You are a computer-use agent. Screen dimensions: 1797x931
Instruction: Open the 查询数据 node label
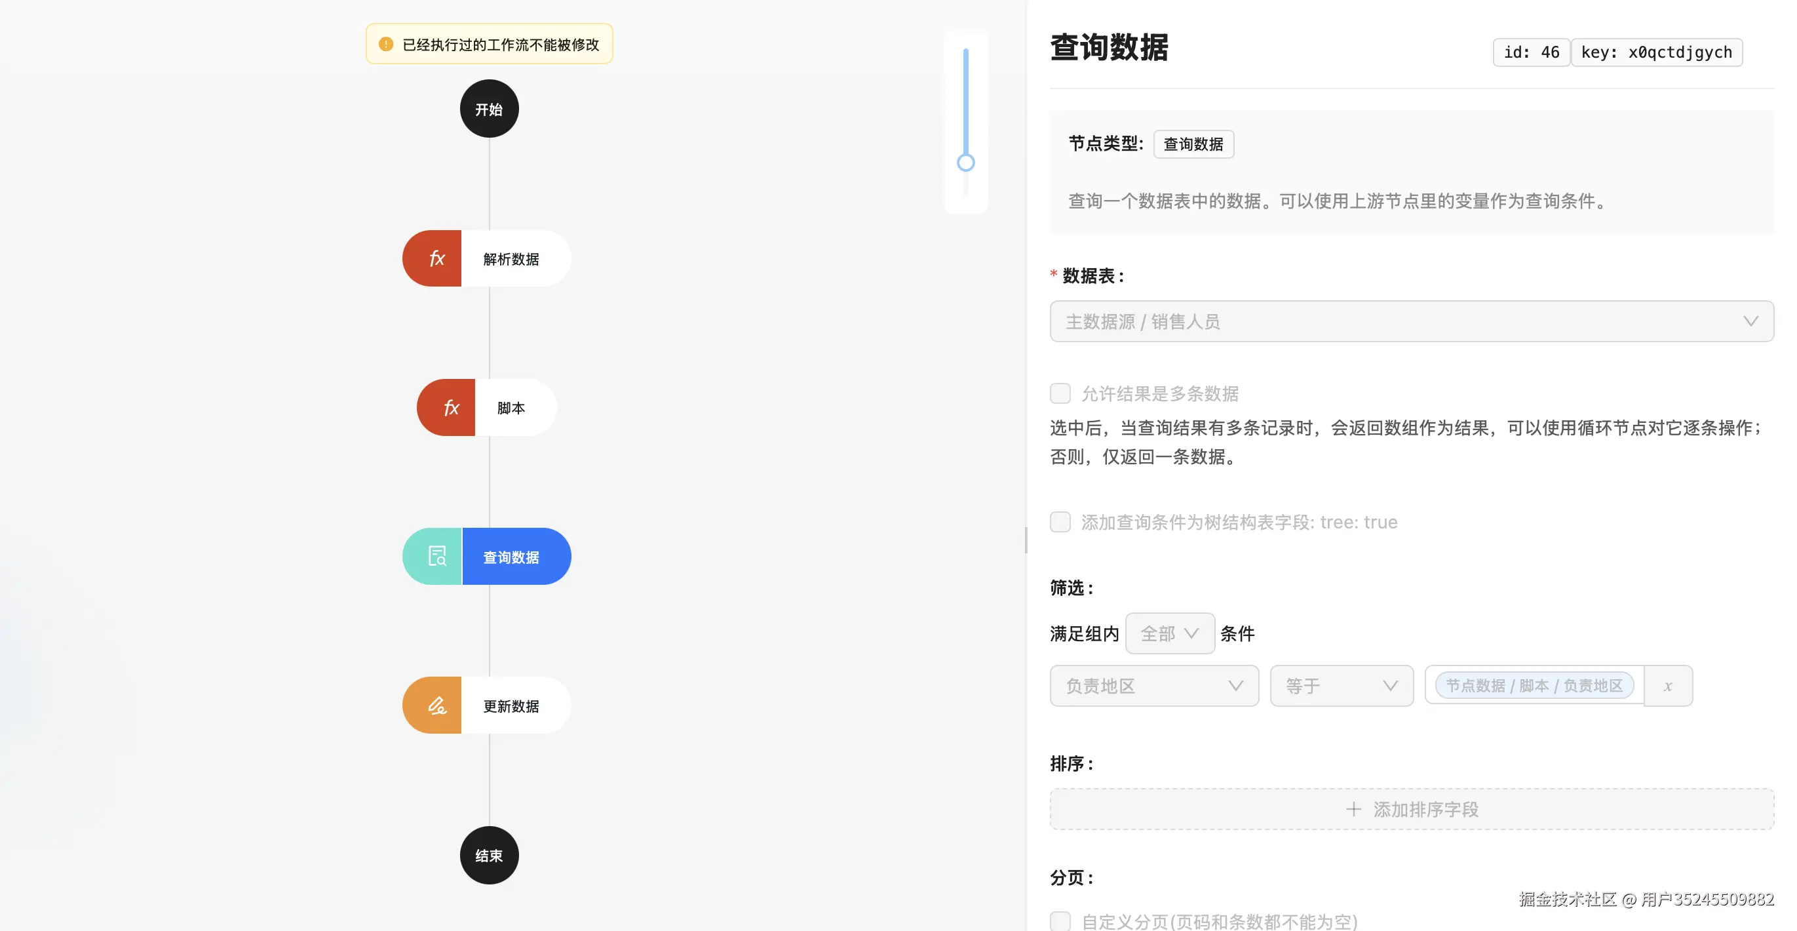pos(511,557)
